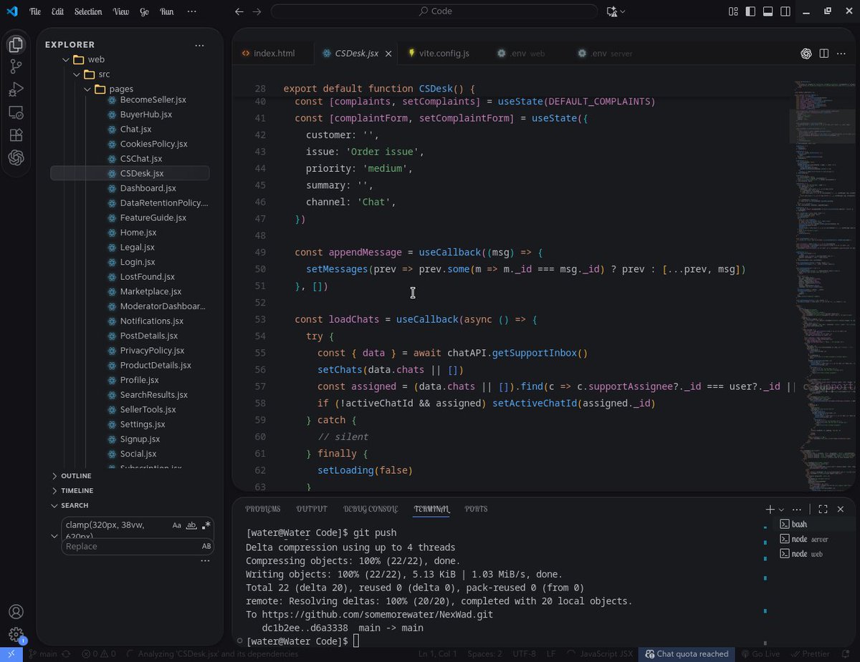Viewport: 860px width, 662px height.
Task: Click the command center search box
Action: tap(434, 11)
